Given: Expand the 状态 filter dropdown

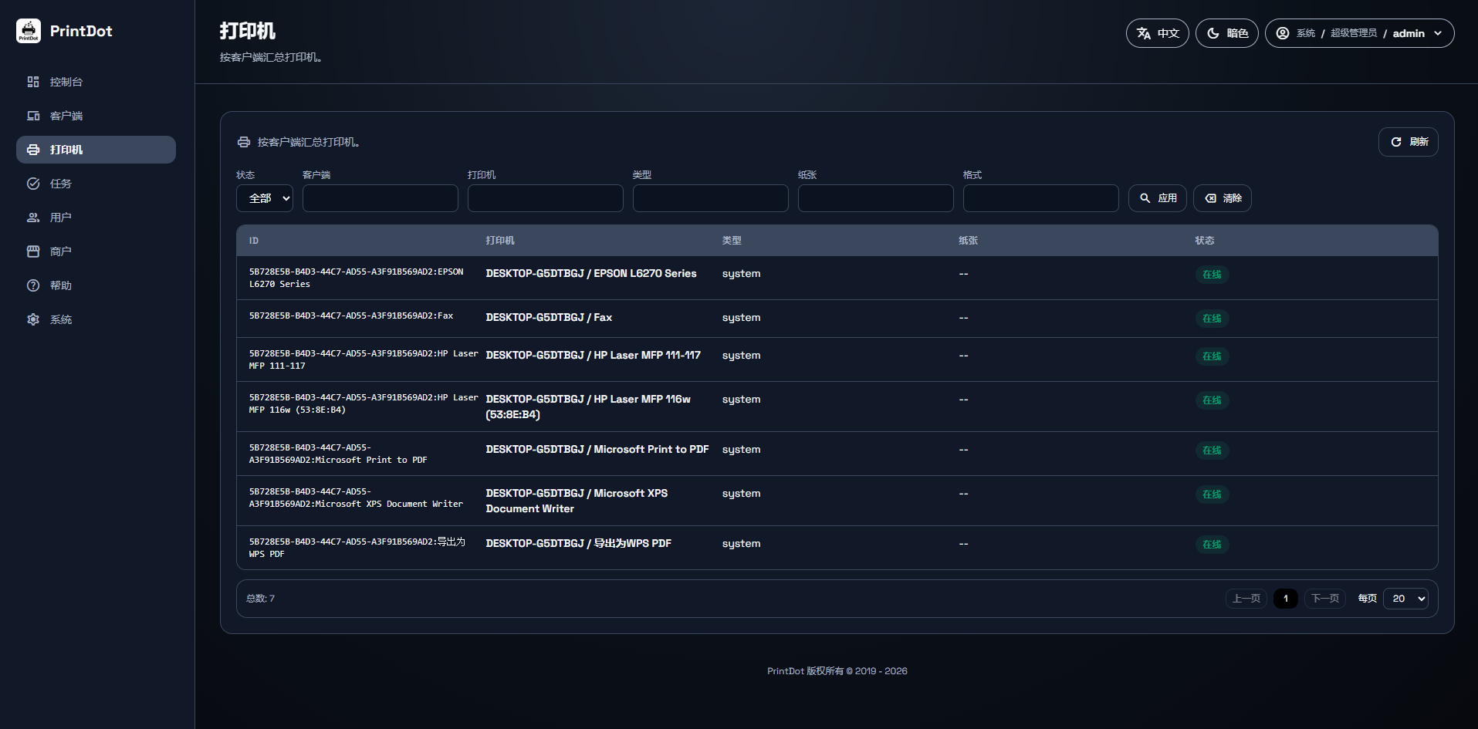Looking at the screenshot, I should 264,198.
